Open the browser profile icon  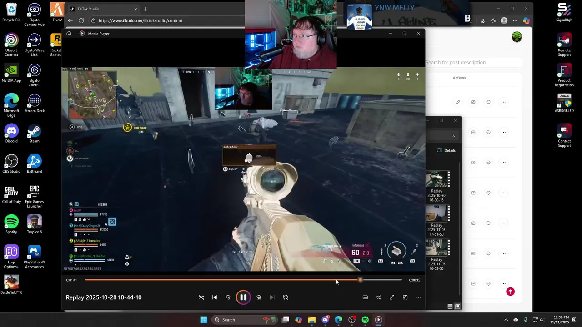pos(504,20)
